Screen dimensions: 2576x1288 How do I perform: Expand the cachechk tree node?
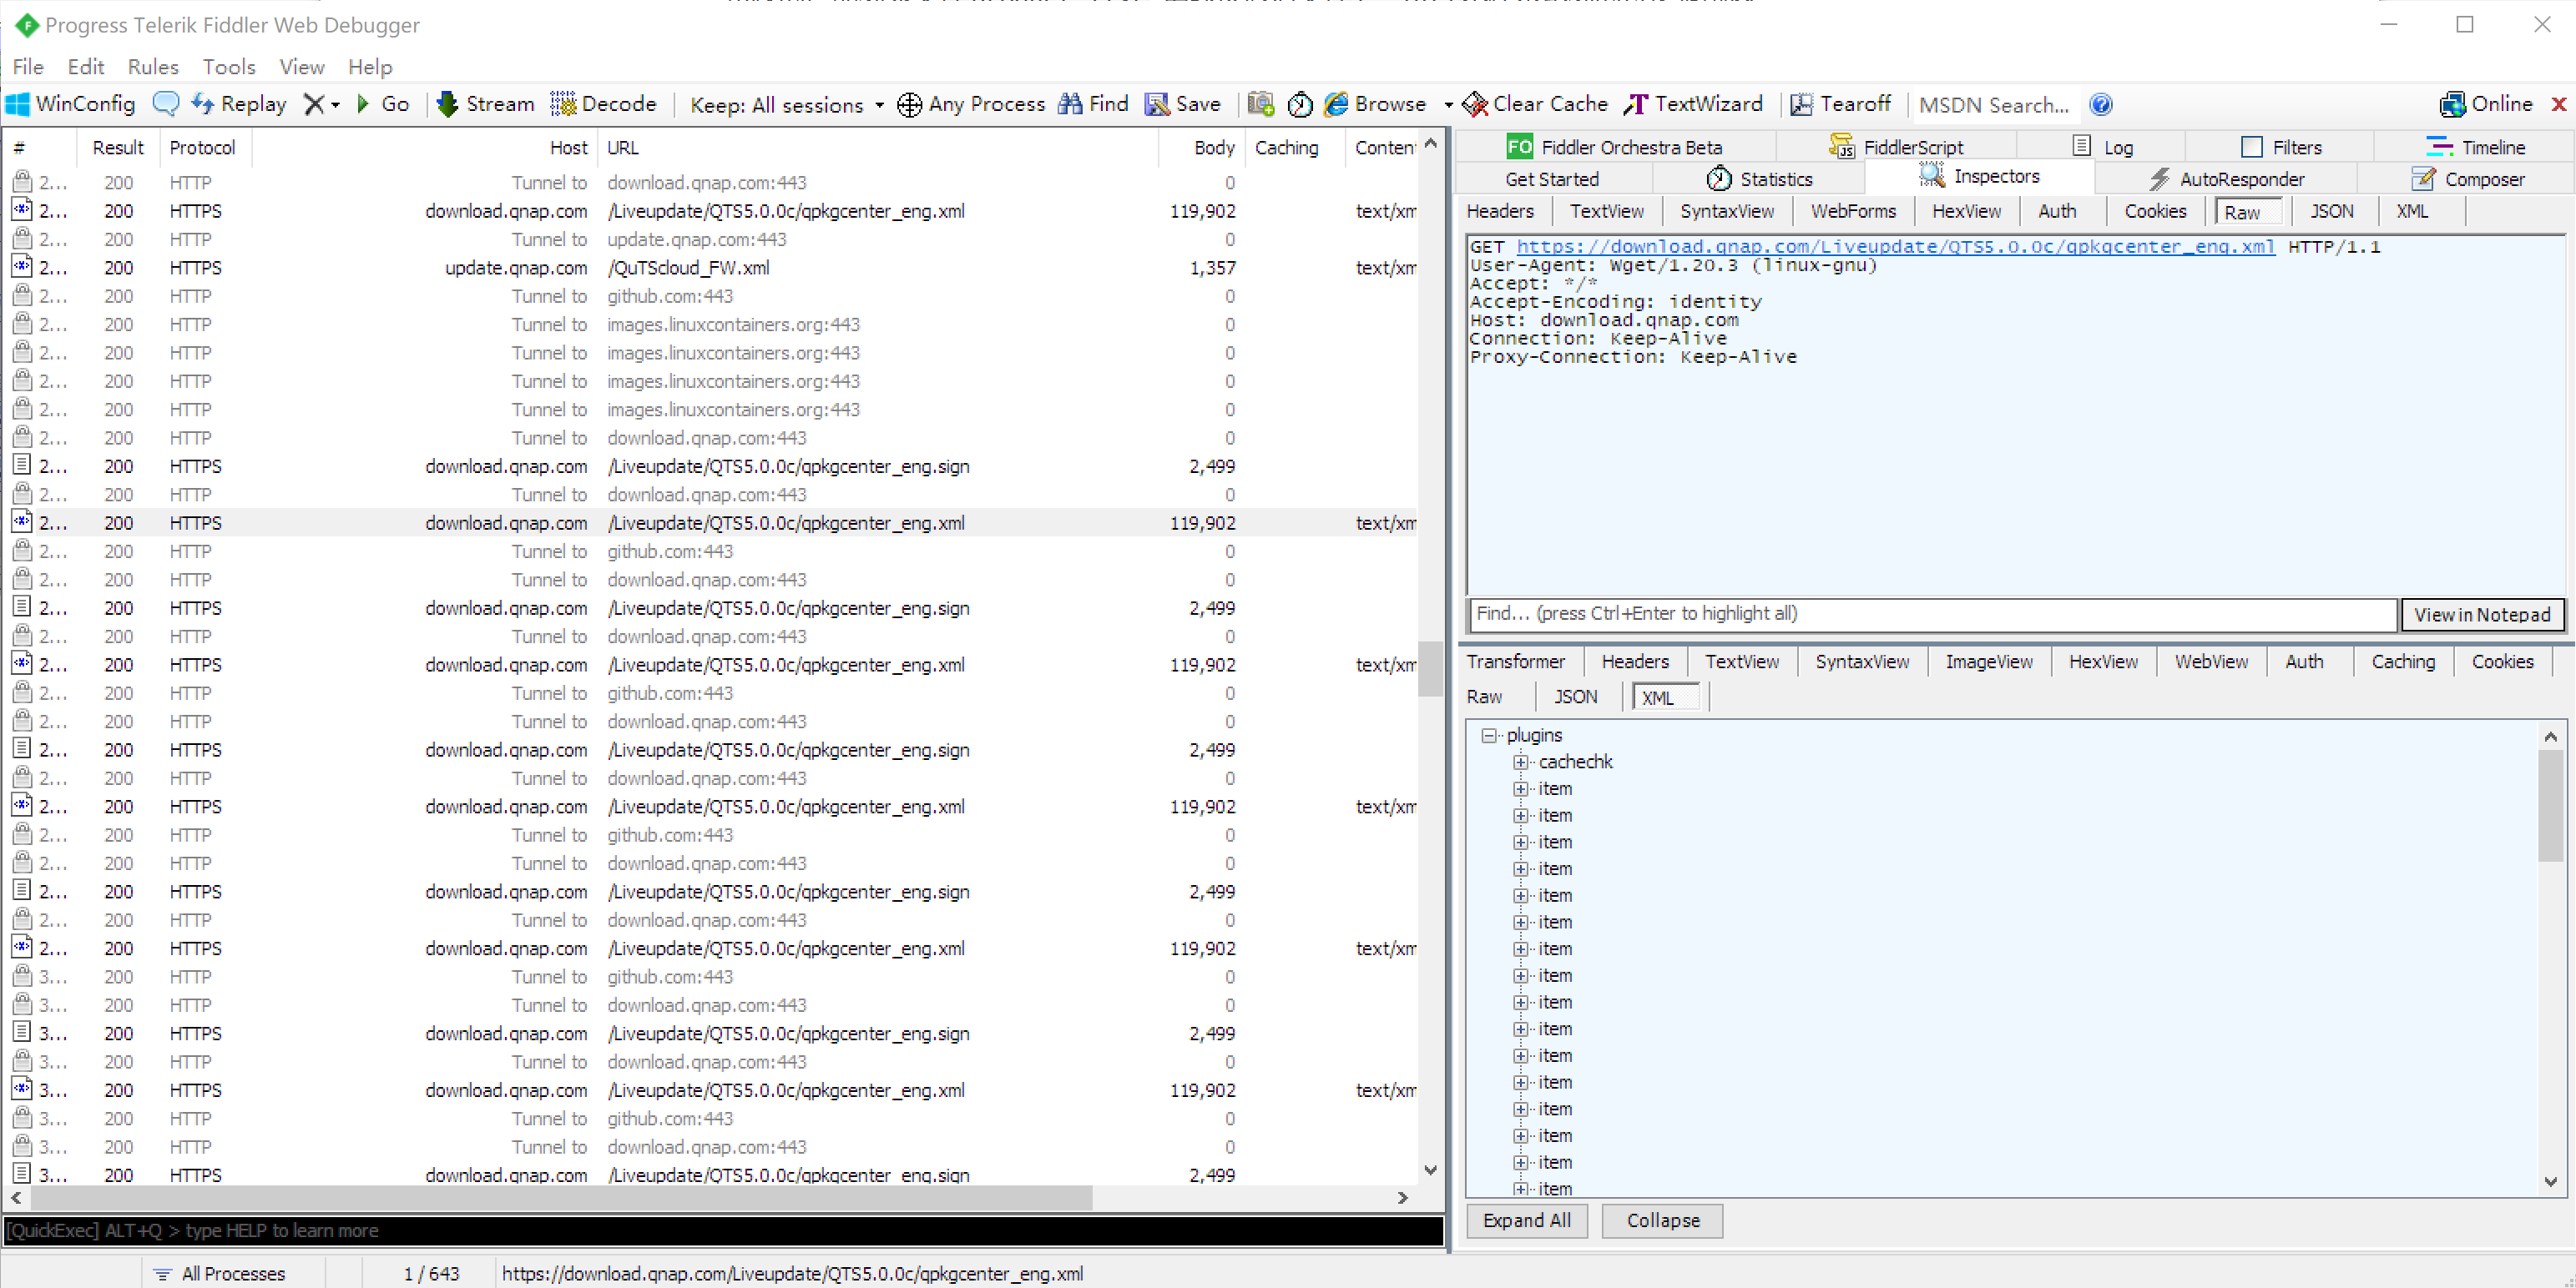click(1520, 762)
